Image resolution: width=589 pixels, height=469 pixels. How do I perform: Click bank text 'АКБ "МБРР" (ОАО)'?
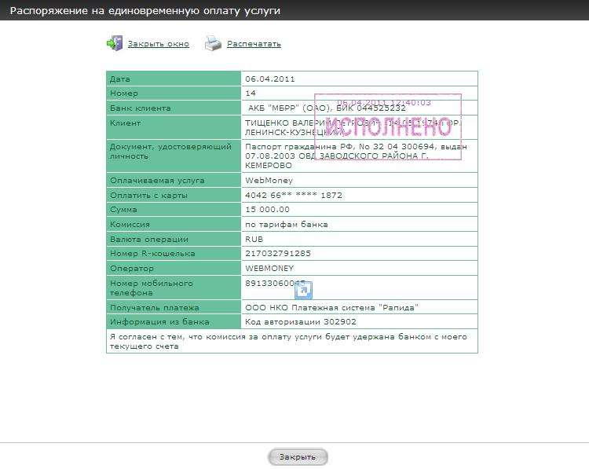(x=290, y=108)
